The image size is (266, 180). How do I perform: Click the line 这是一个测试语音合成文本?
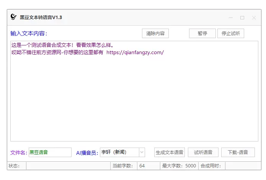pos(62,45)
